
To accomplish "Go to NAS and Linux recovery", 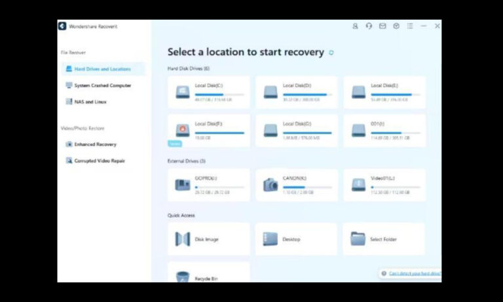I will tap(90, 102).
